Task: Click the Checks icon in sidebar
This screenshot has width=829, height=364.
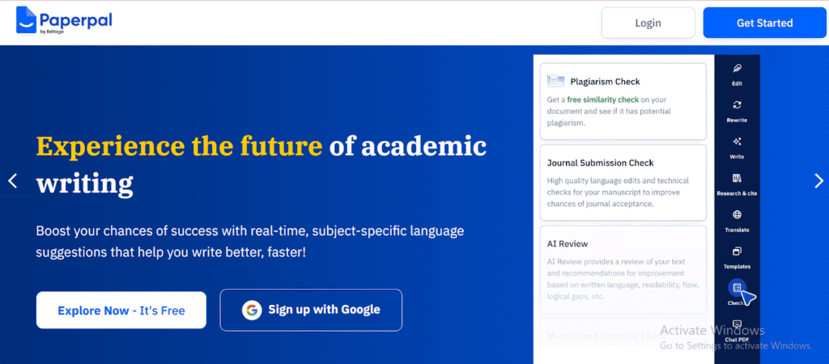Action: (737, 288)
